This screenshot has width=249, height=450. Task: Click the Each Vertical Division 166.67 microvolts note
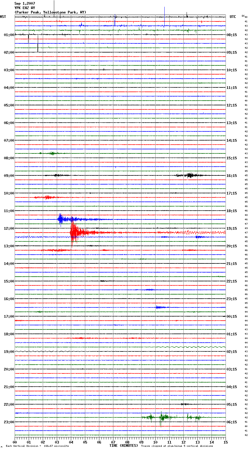tap(37, 446)
